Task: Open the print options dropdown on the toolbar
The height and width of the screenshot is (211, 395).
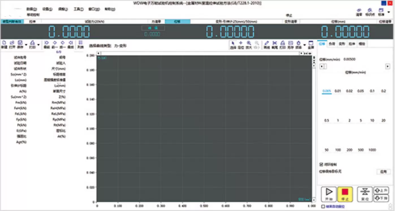Action: pyautogui.click(x=38, y=45)
